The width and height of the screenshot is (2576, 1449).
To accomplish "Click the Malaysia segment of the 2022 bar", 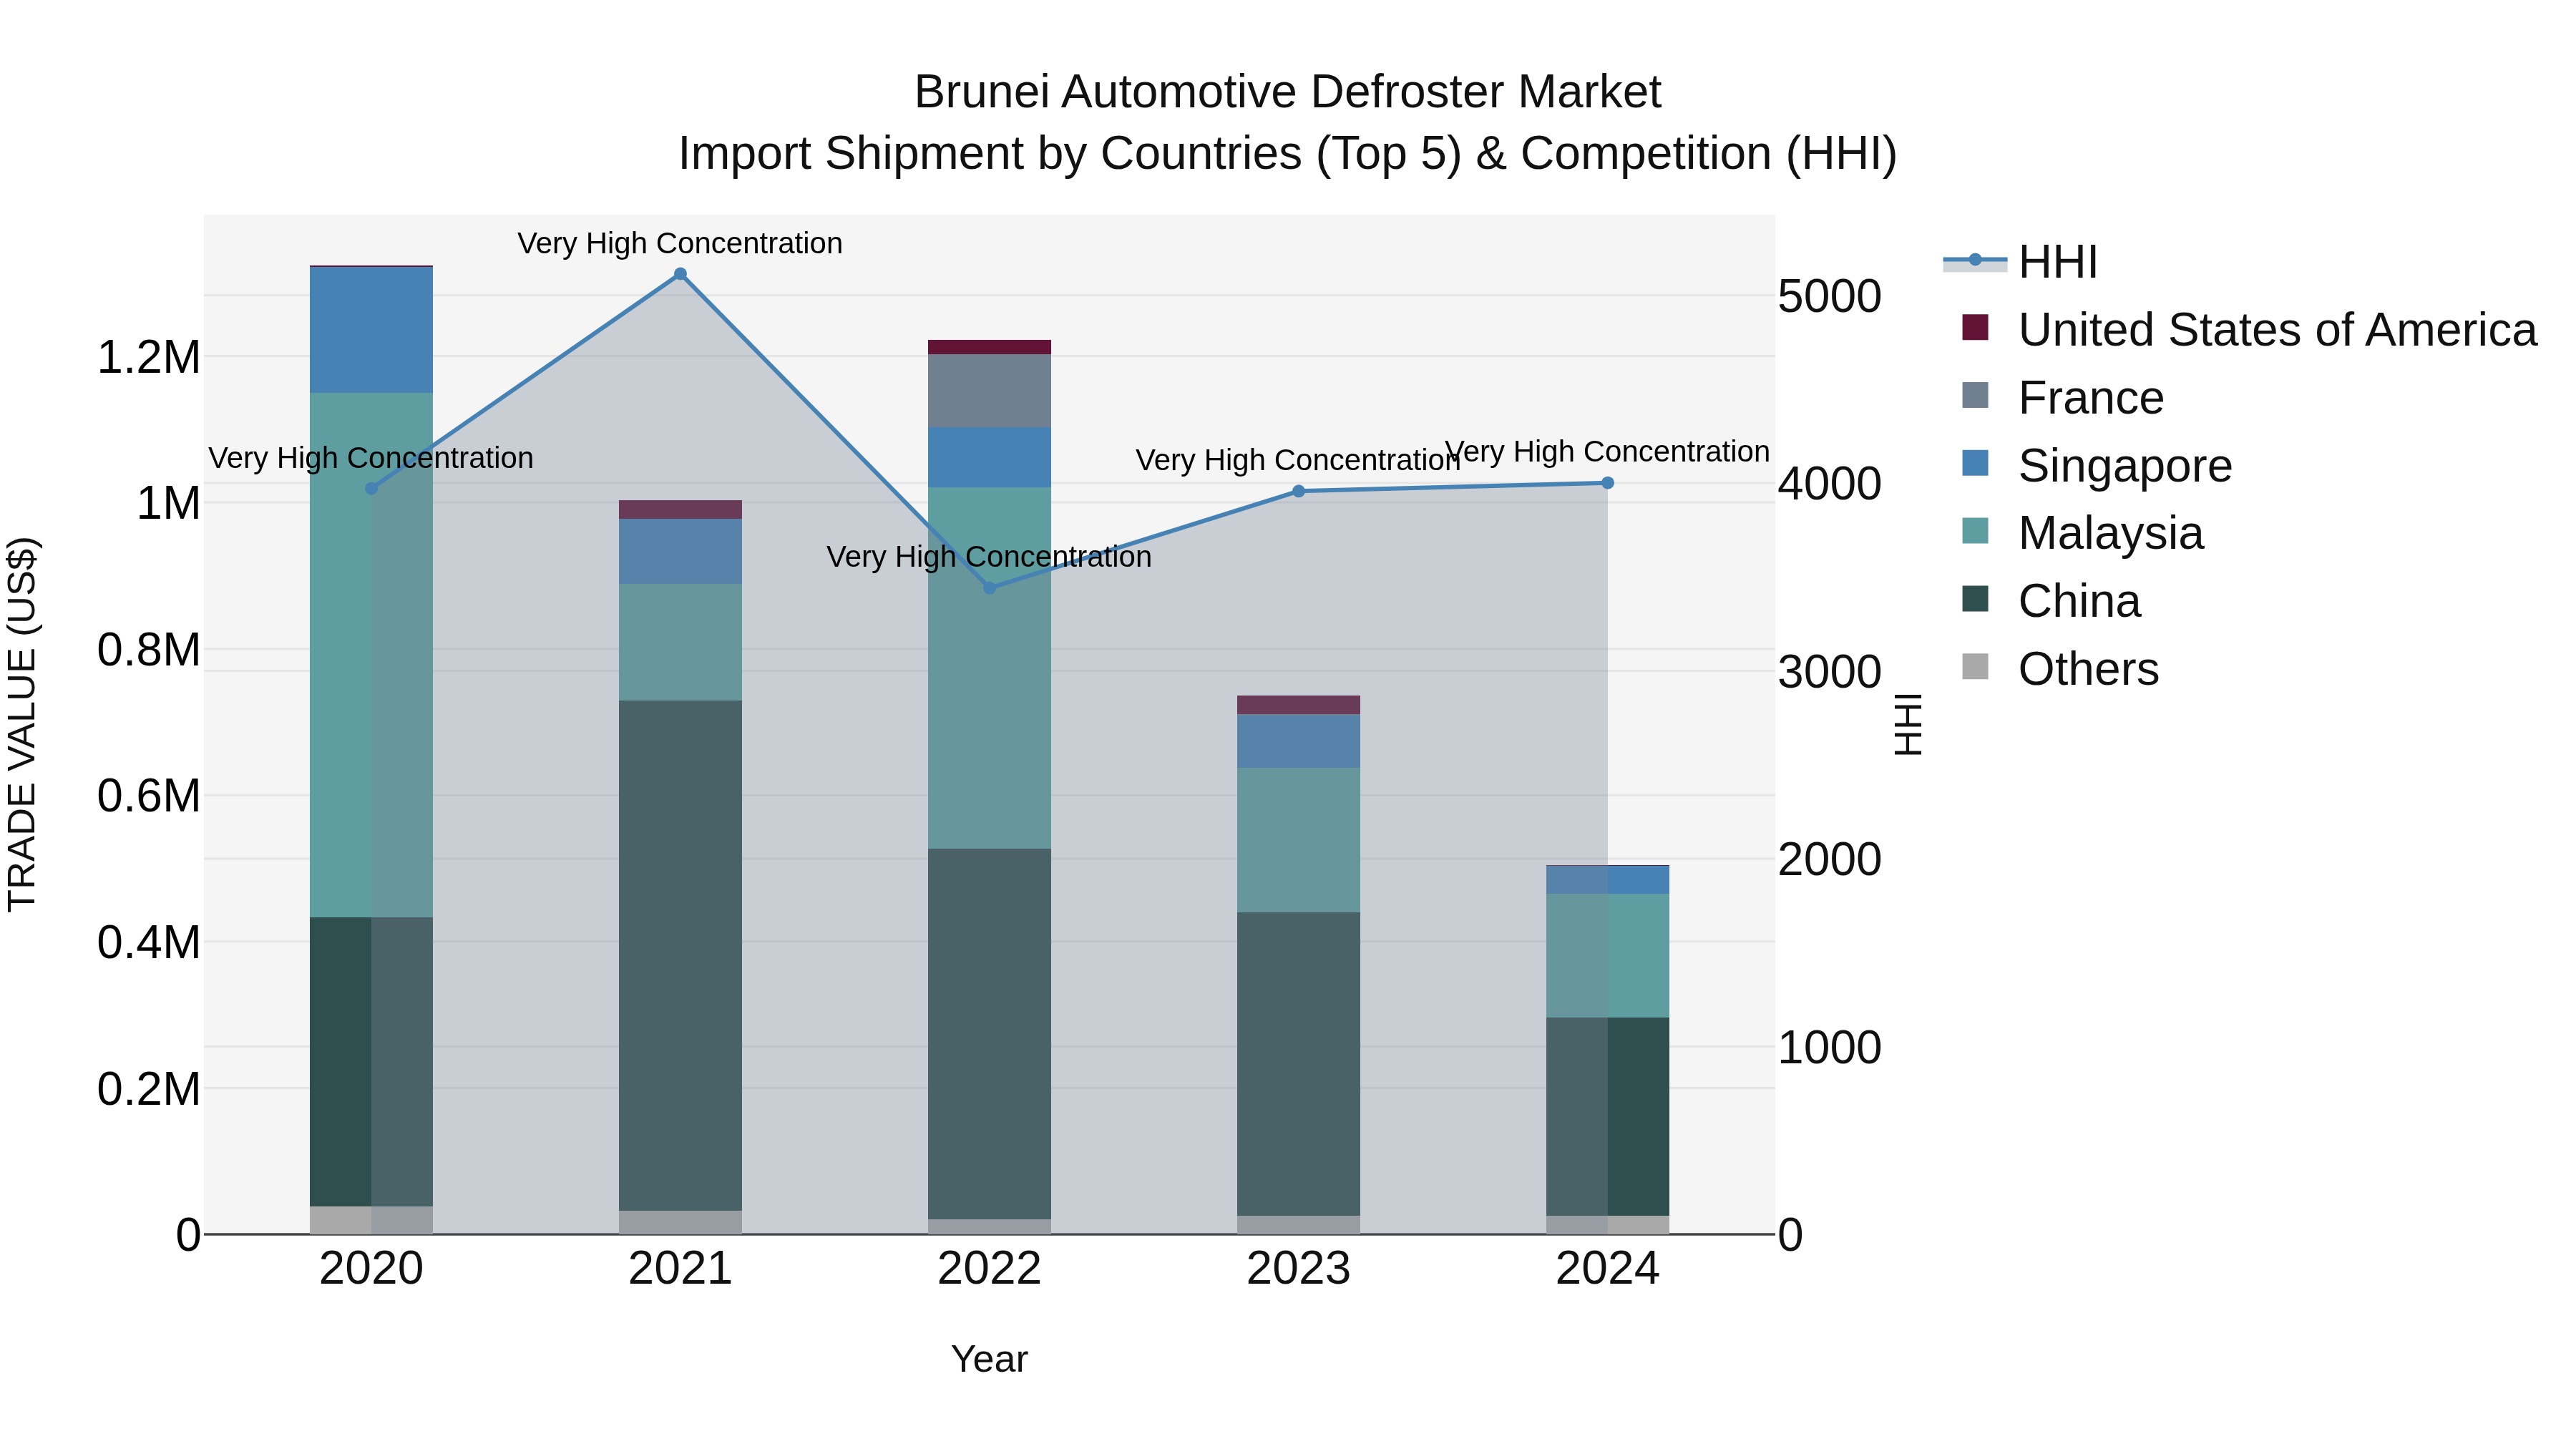I will tap(990, 668).
